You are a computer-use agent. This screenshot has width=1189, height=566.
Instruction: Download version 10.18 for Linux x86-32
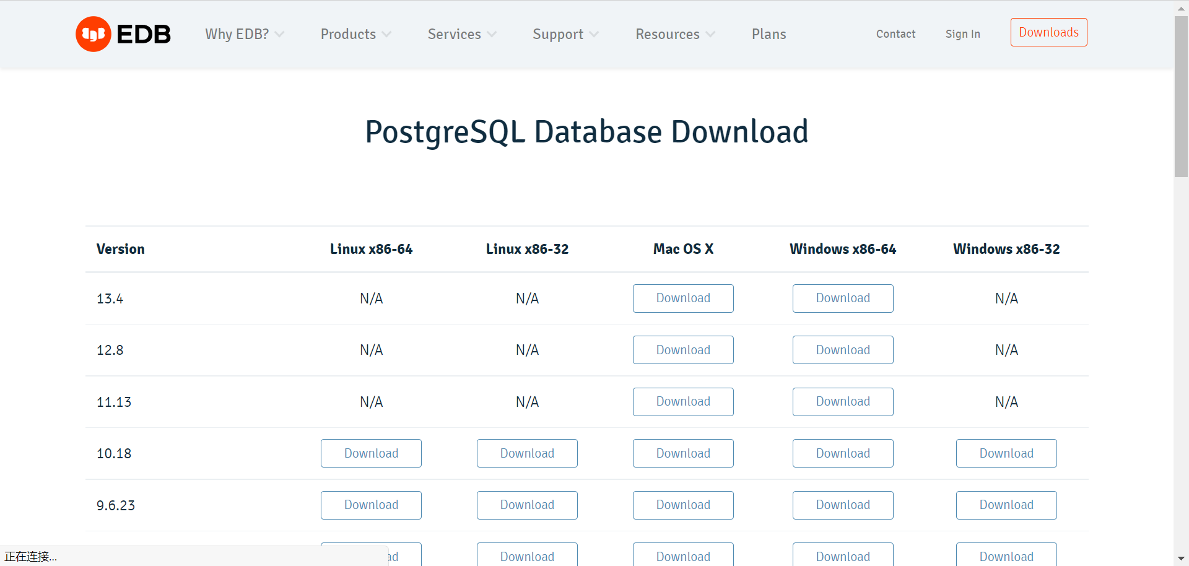point(527,453)
